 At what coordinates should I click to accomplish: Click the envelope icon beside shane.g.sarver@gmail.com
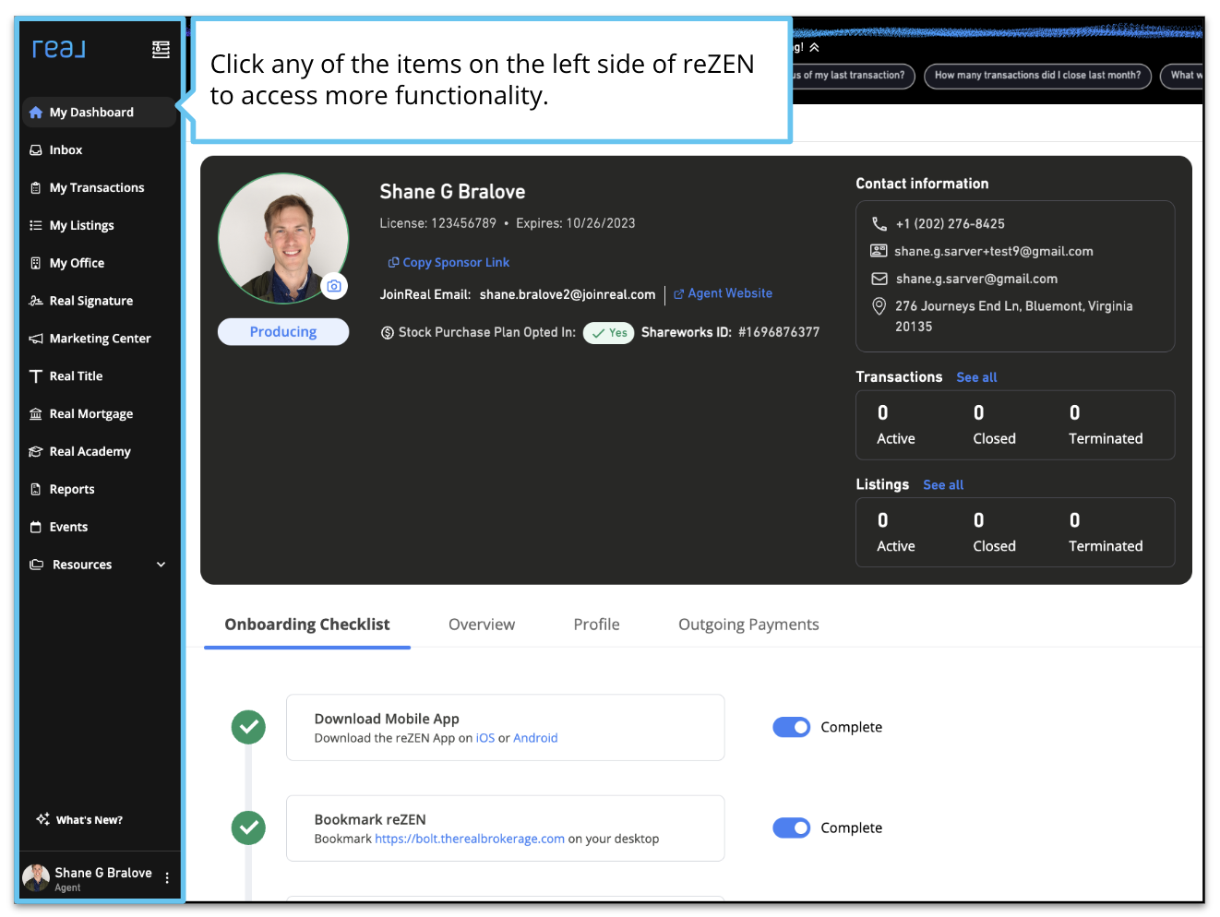pyautogui.click(x=879, y=279)
